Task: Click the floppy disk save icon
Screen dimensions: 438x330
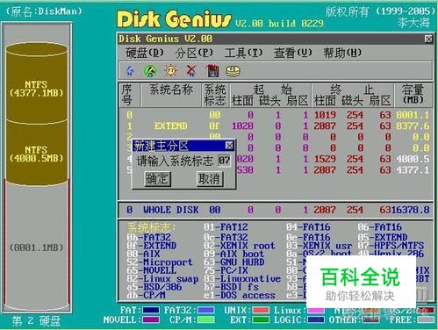Action: click(x=212, y=71)
